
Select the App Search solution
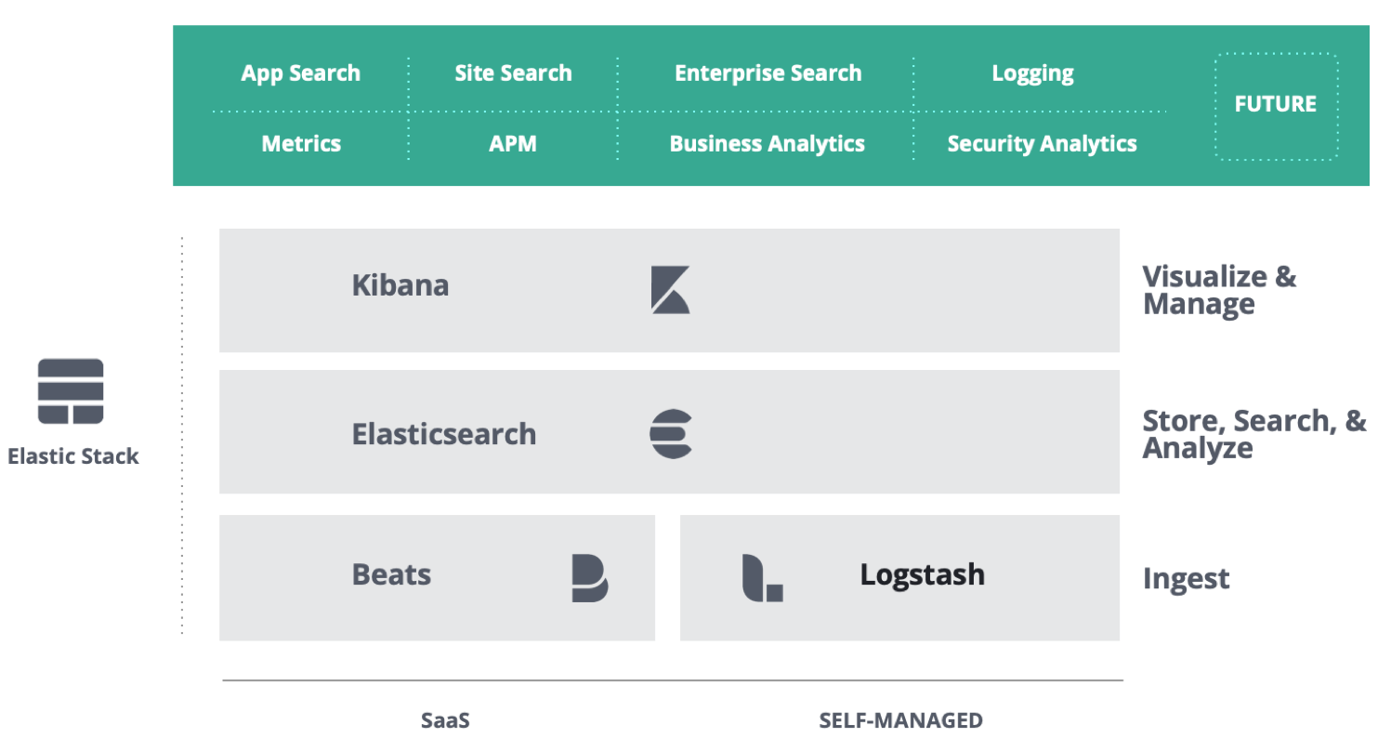click(300, 73)
